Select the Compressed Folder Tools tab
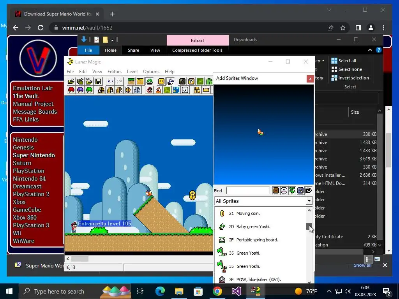Viewport: 399px width, 299px height. coord(197,50)
